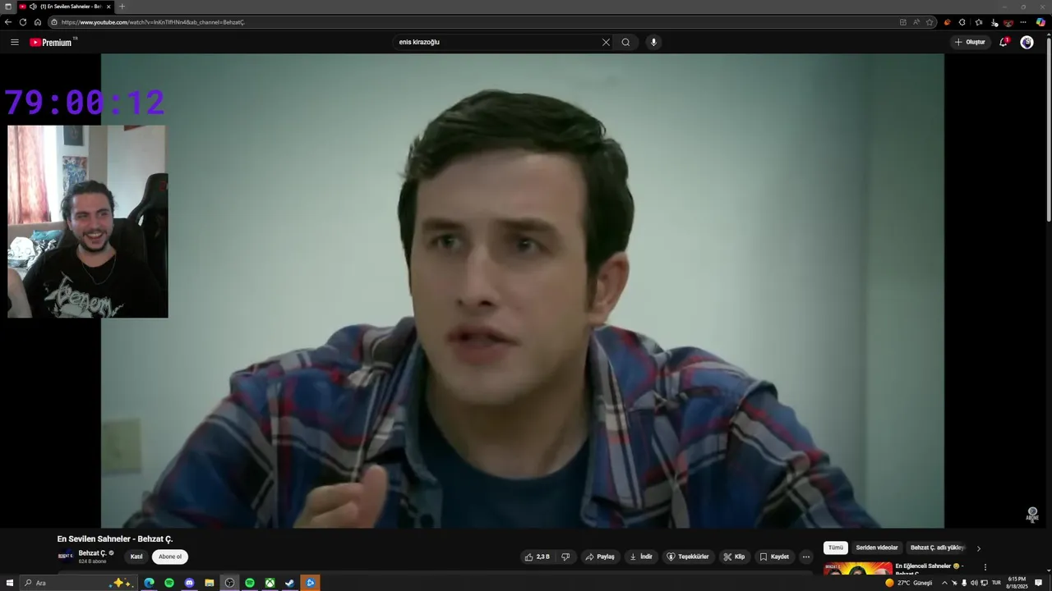Image resolution: width=1052 pixels, height=591 pixels.
Task: Dislike the video with thumbs down
Action: click(565, 557)
